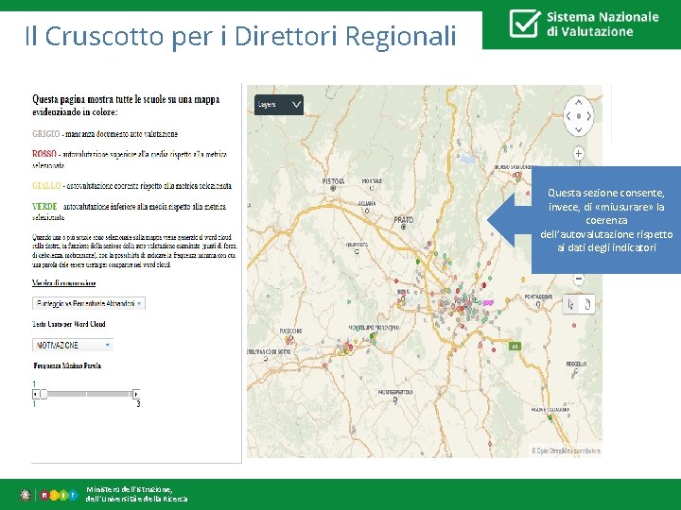Click the Ministero dell'Istruzione footer text

137,494
